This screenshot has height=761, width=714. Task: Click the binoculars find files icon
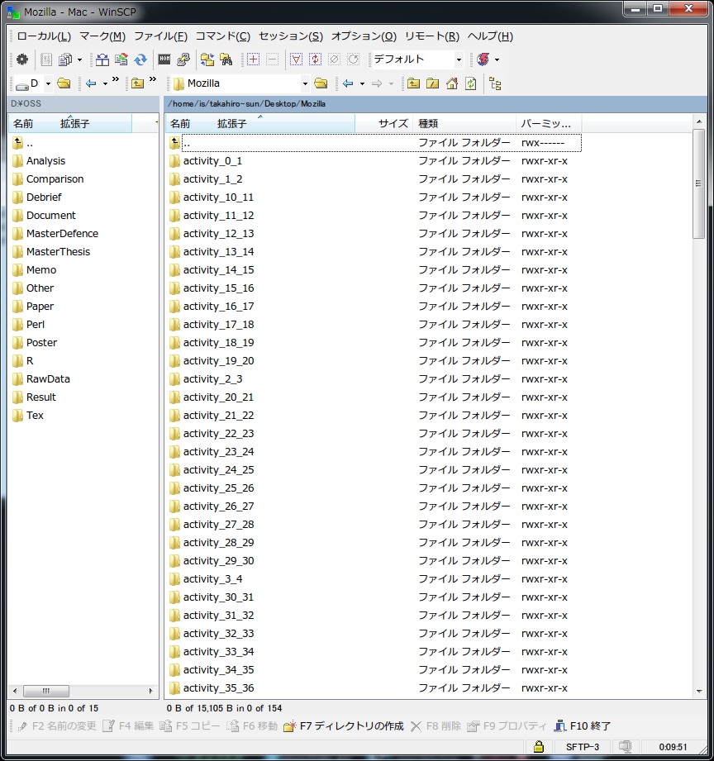click(226, 59)
